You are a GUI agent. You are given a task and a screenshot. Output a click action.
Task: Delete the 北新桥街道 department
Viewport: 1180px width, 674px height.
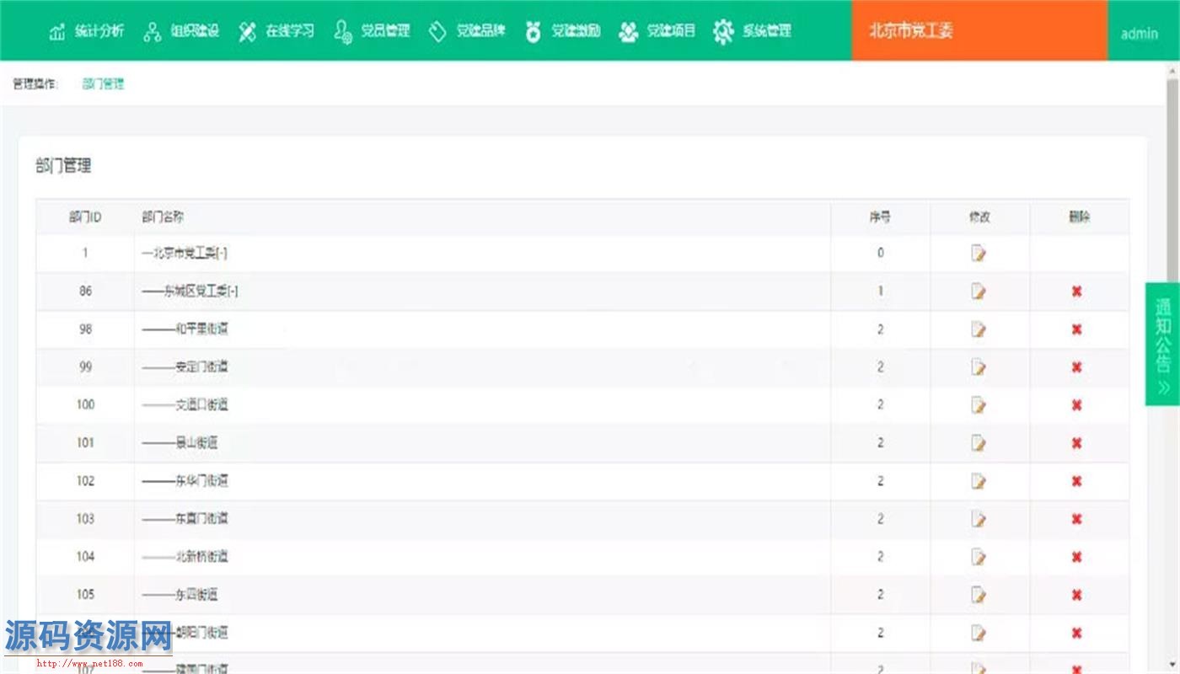tap(1076, 557)
